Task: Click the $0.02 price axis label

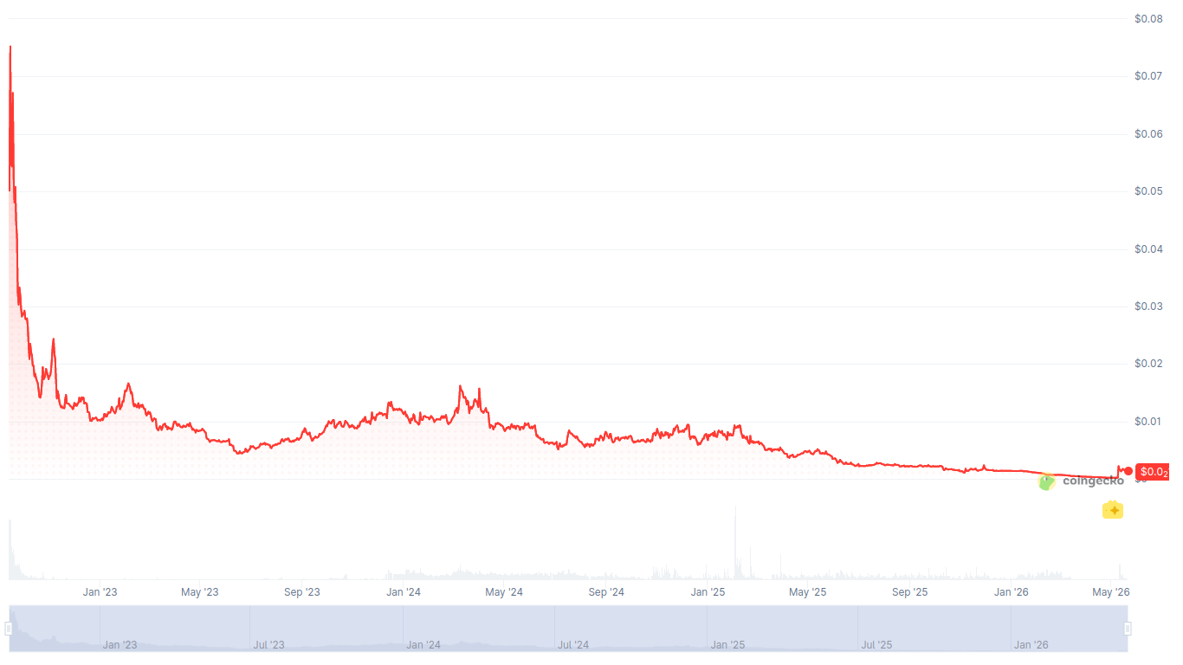Action: (x=1148, y=364)
